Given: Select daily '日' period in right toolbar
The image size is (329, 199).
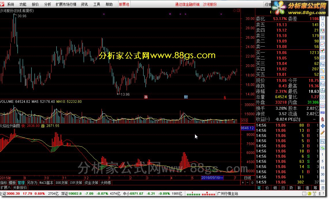Looking at the screenshot, I should (322, 188).
